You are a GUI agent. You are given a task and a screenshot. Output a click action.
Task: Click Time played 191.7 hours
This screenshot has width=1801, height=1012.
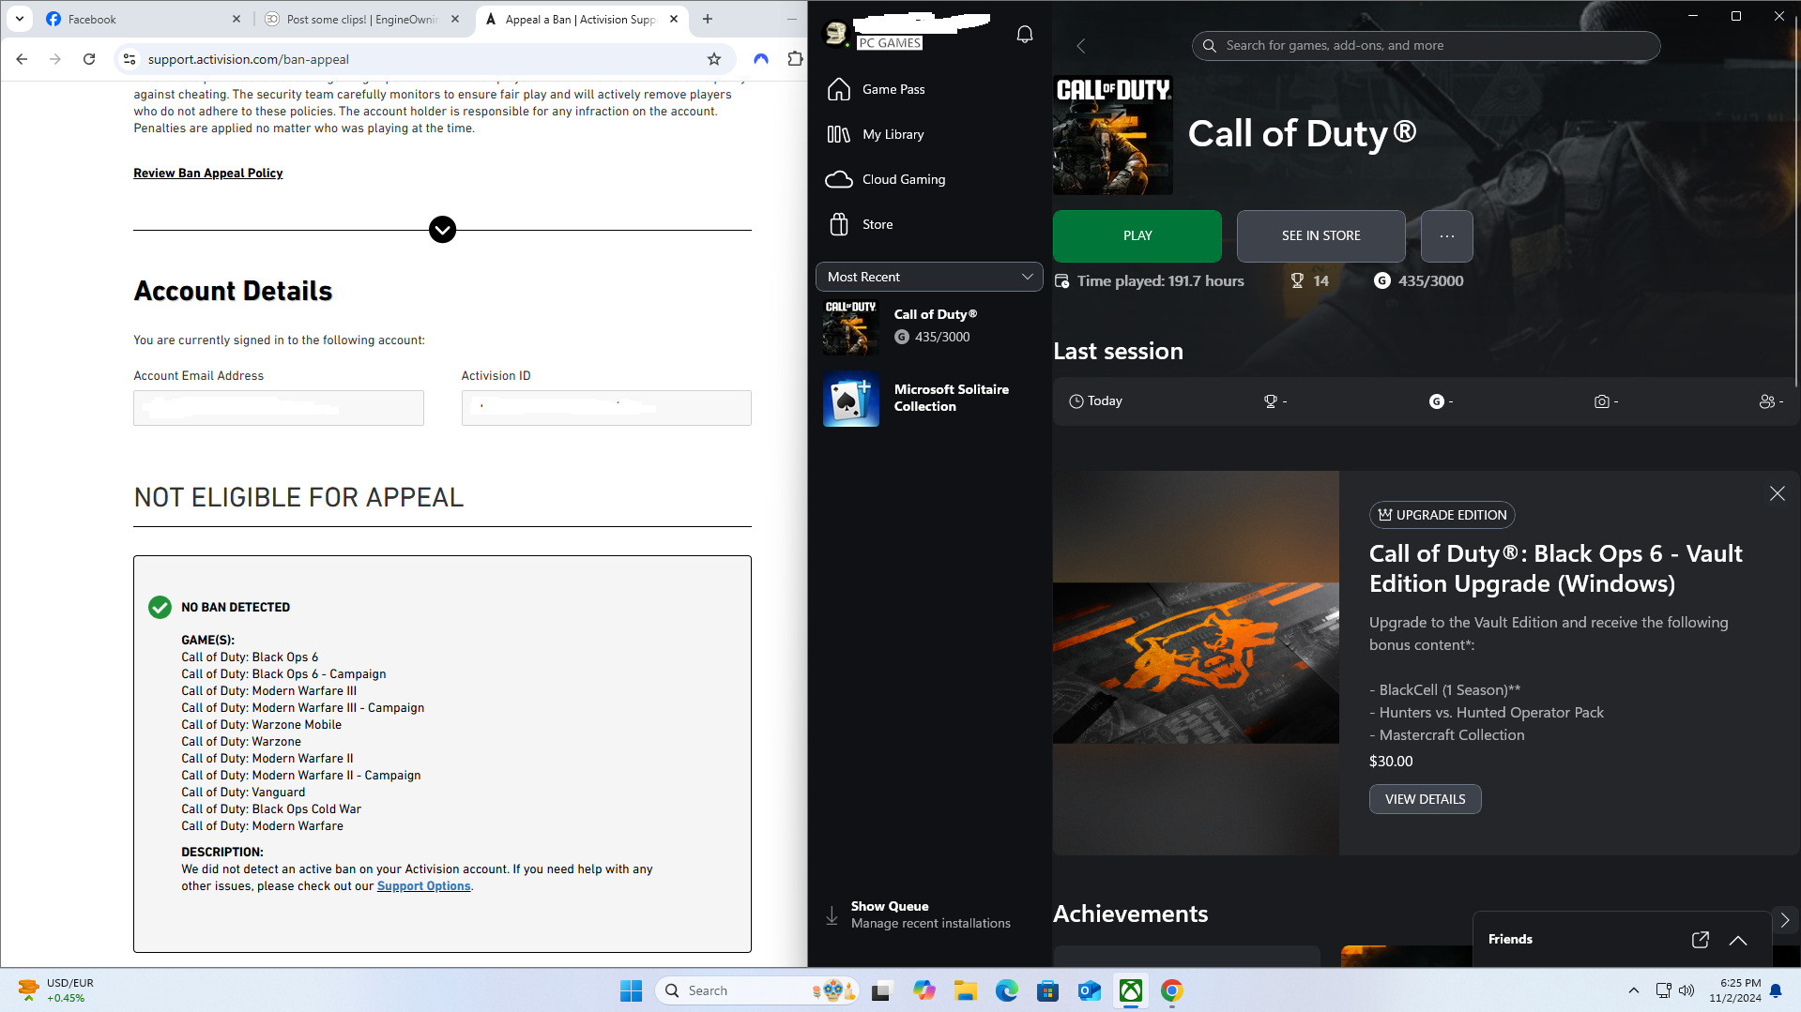tap(1150, 280)
